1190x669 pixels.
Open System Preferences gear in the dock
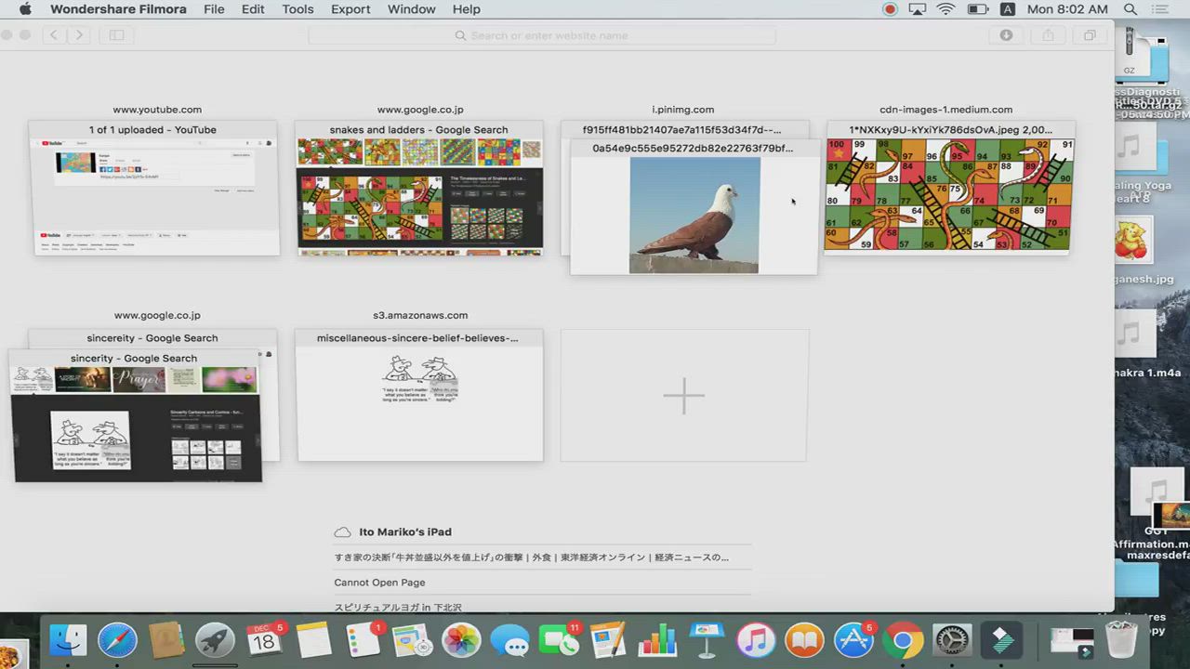coord(952,640)
